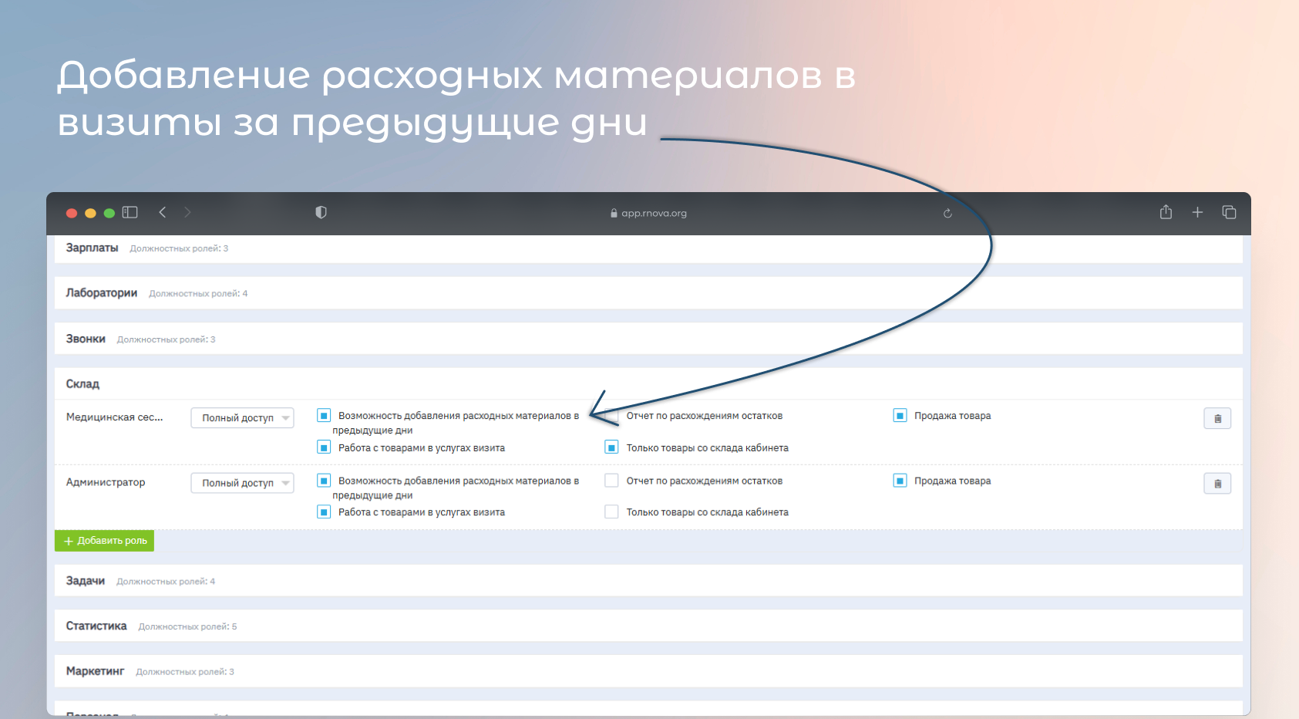1299x719 pixels.
Task: Open the Полный доступ dropdown for Медицинская сестра
Action: click(x=242, y=418)
